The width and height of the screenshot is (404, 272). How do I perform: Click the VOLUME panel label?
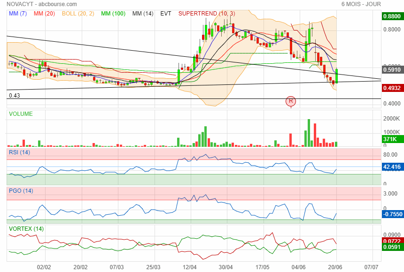pos(21,114)
